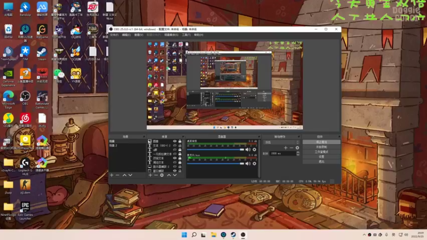
Task: Open TIM desktop shortcut
Action: (25, 54)
